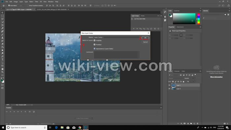The width and height of the screenshot is (231, 130).
Task: Click the split at playhead scissors icon in Timeline
Action: point(30,112)
